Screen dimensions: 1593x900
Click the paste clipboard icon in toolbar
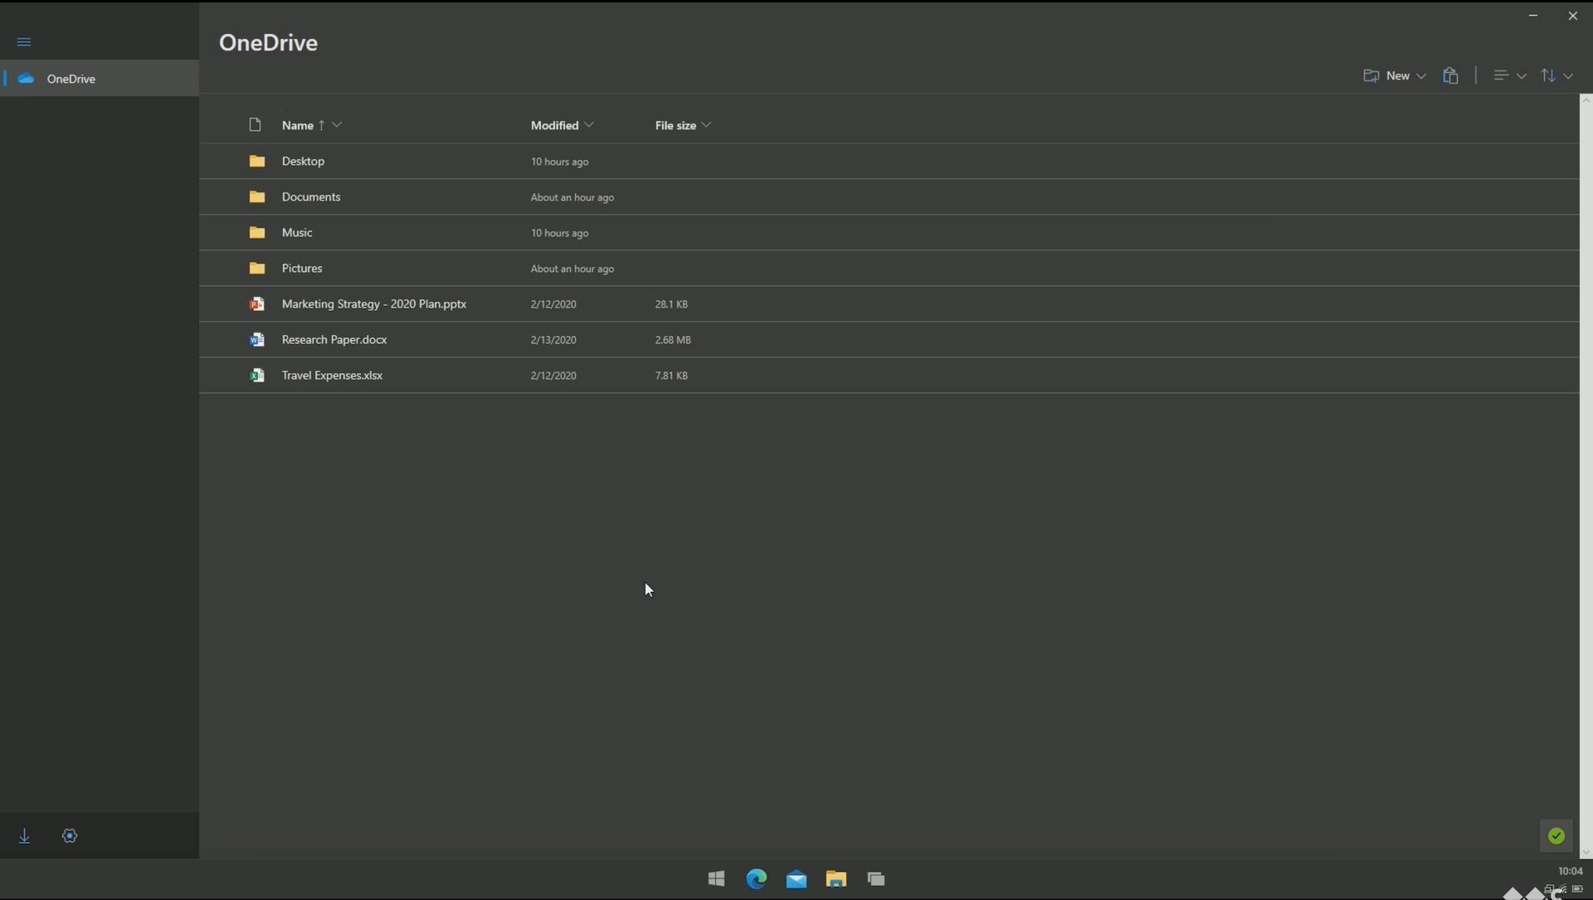pyautogui.click(x=1450, y=75)
